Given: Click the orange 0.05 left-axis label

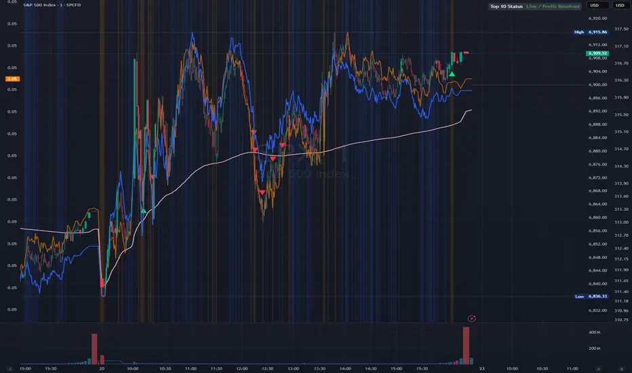Looking at the screenshot, I should (x=12, y=79).
